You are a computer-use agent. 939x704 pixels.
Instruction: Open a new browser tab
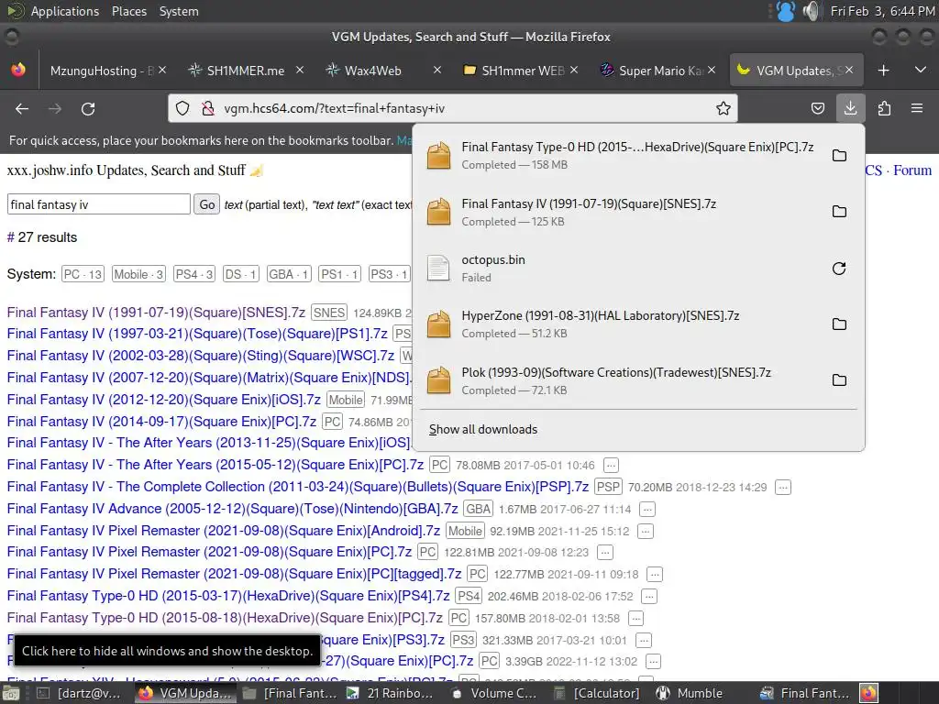coord(883,71)
